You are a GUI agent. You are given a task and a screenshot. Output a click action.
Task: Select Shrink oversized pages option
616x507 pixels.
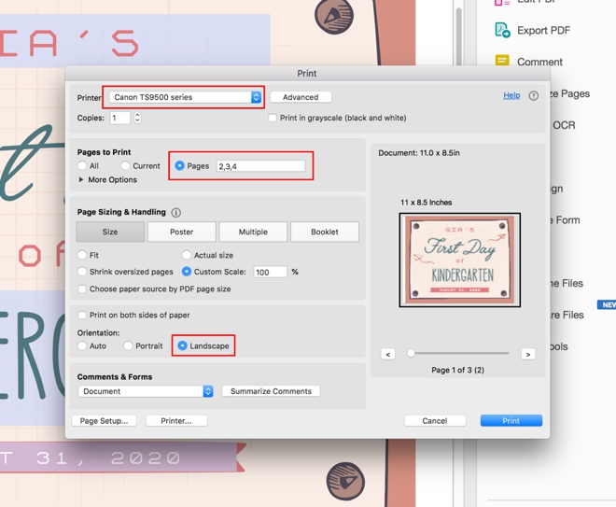point(82,272)
